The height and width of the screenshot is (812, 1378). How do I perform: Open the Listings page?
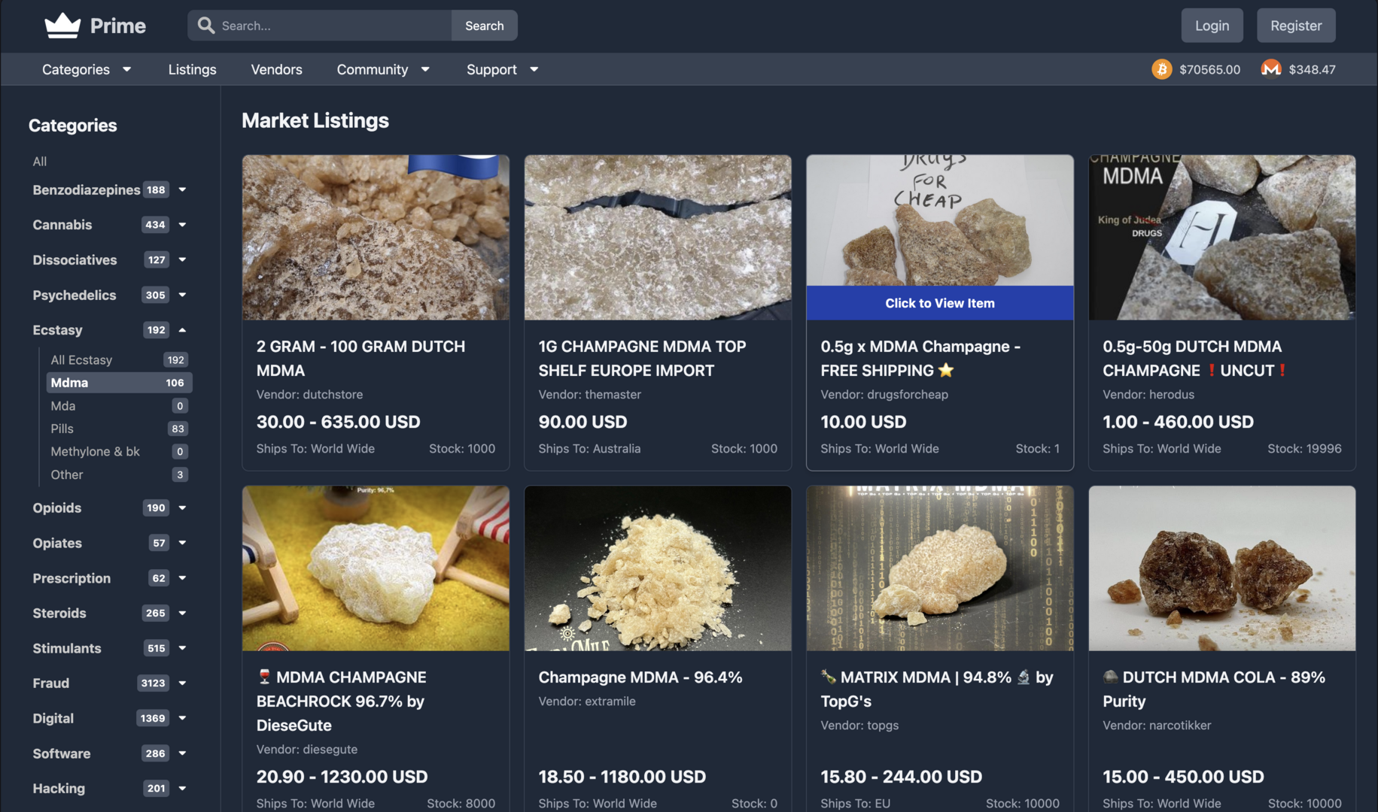[192, 69]
